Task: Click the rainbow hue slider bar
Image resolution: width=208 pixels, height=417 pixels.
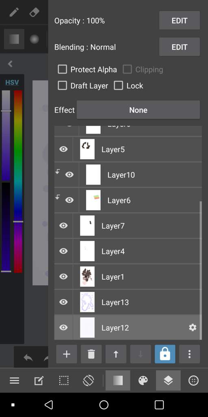Action: click(18, 181)
